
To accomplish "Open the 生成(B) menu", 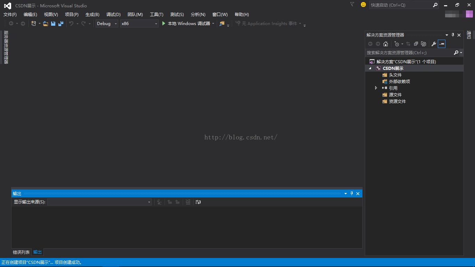I will click(92, 15).
